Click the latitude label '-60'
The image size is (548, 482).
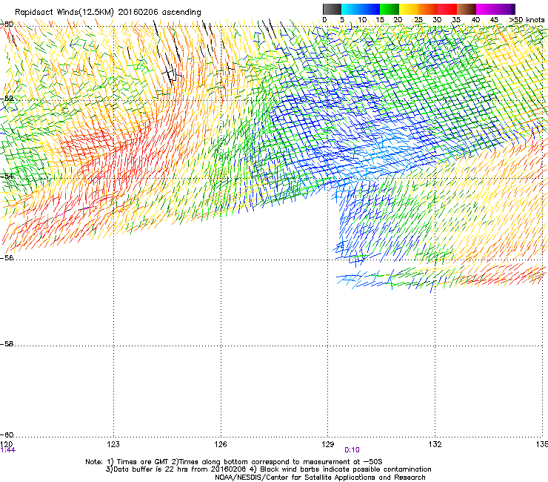[7, 435]
